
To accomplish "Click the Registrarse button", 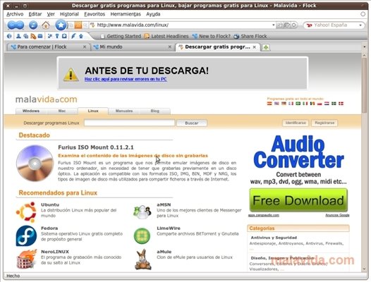I will 324,123.
